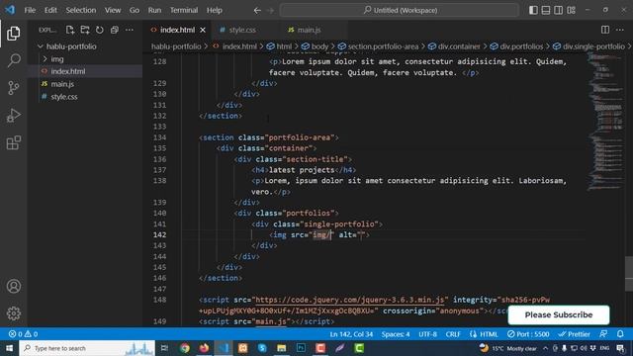
Task: Click Ln 142, Col 34 status
Action: (351, 334)
